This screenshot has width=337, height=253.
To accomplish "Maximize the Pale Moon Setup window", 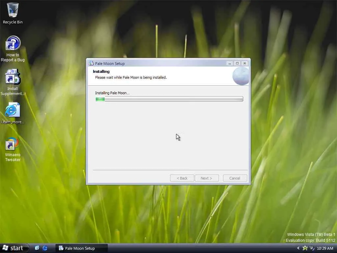I will tap(237, 63).
